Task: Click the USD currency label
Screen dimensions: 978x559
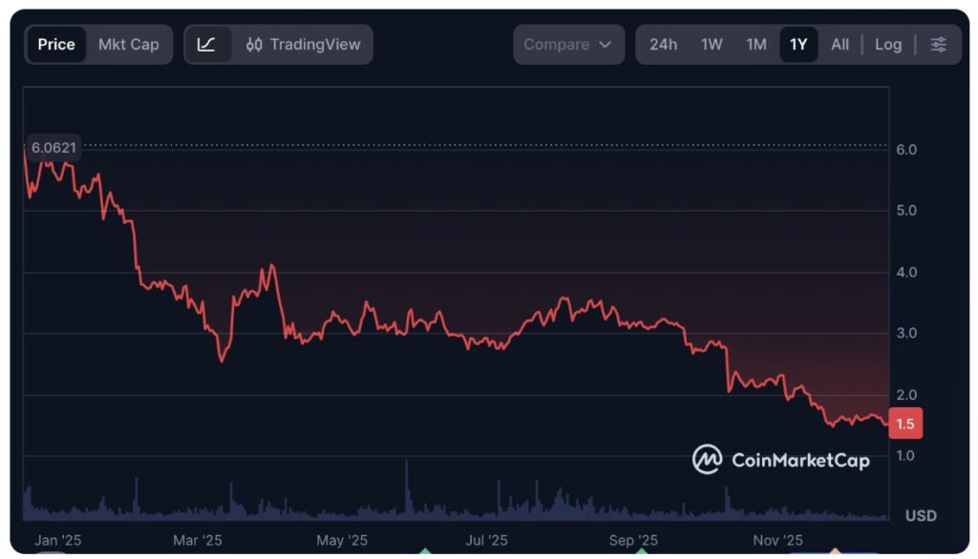Action: point(921,516)
